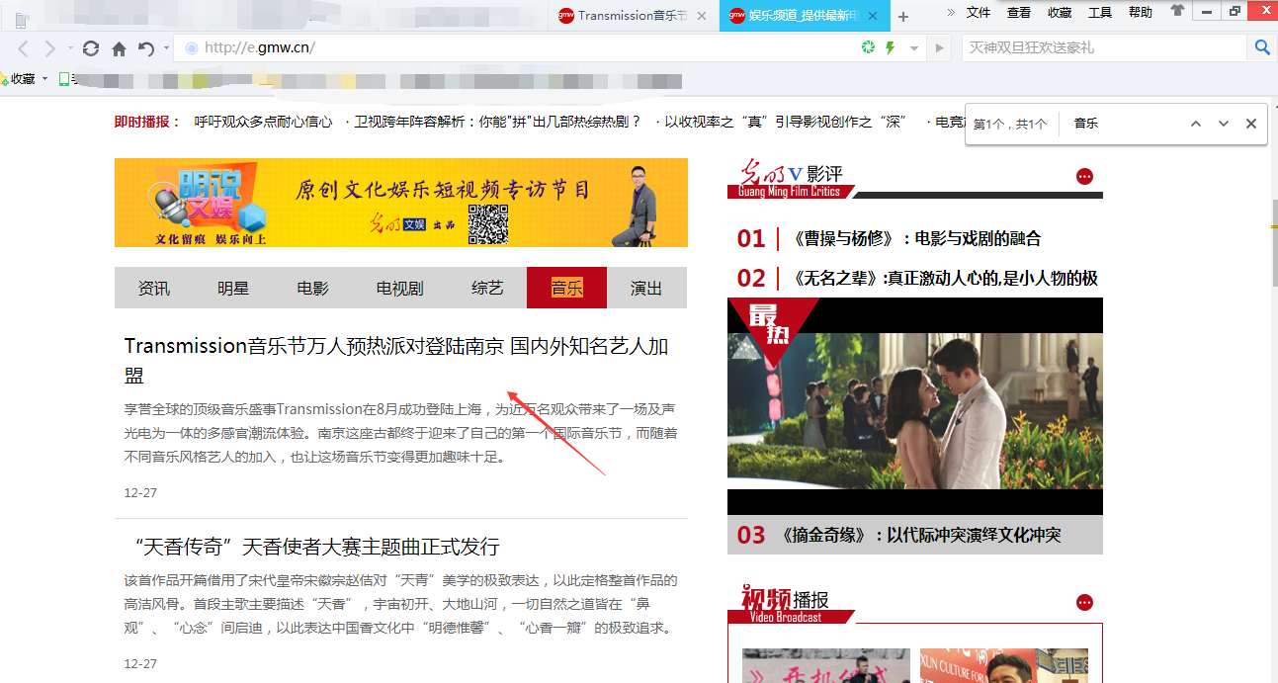Click the 明说文娱 orange banner
Image resolution: width=1278 pixels, height=683 pixels.
coord(401,203)
